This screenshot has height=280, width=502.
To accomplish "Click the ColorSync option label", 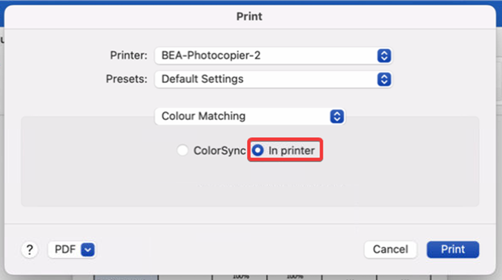I will point(219,150).
